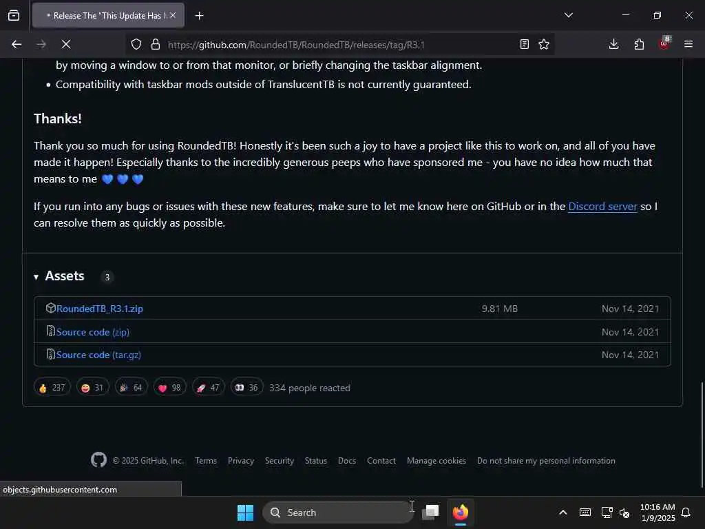The height and width of the screenshot is (529, 705).
Task: Click the 334 people reacted text
Action: pyautogui.click(x=309, y=388)
